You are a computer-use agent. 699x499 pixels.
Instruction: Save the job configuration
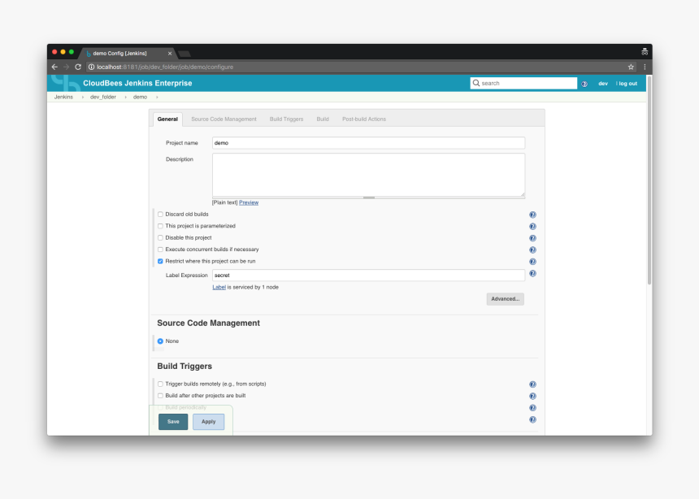click(173, 422)
